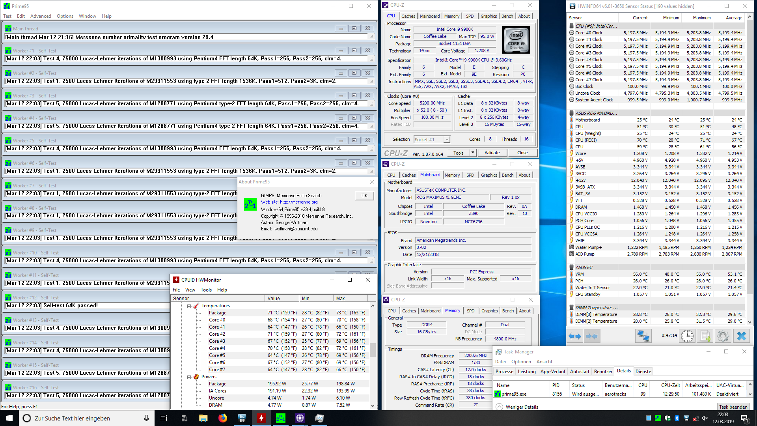
Task: Click HWiNFO network remote monitoring icon
Action: pos(643,336)
